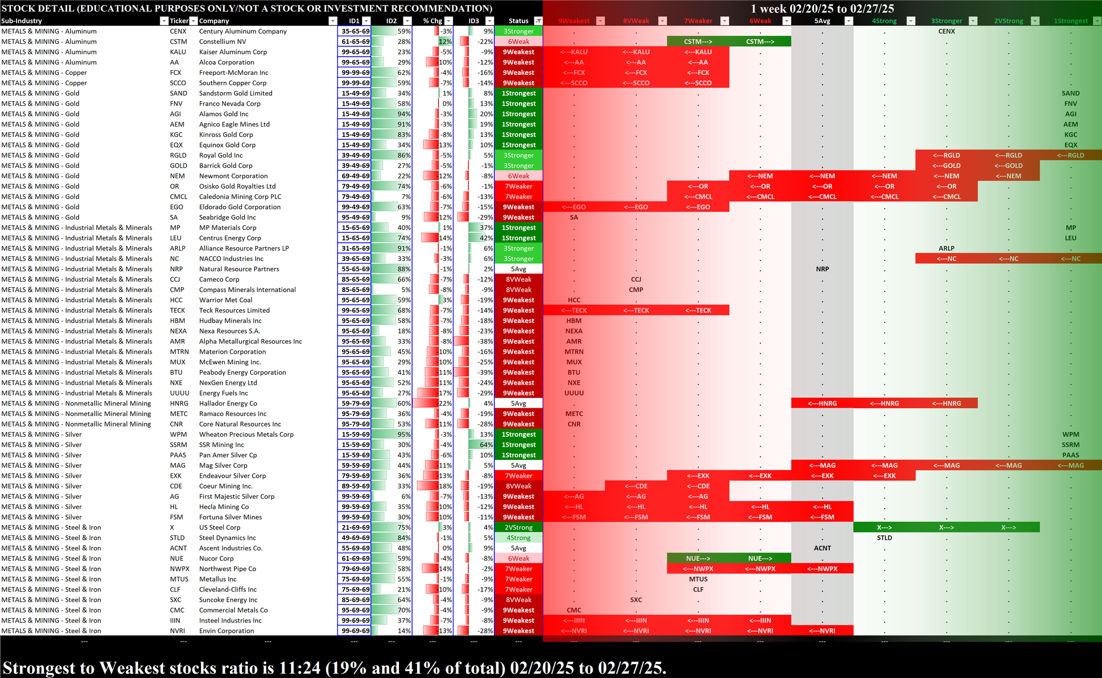Select the NEM ticker cell
This screenshot has height=678, width=1102.
[177, 176]
